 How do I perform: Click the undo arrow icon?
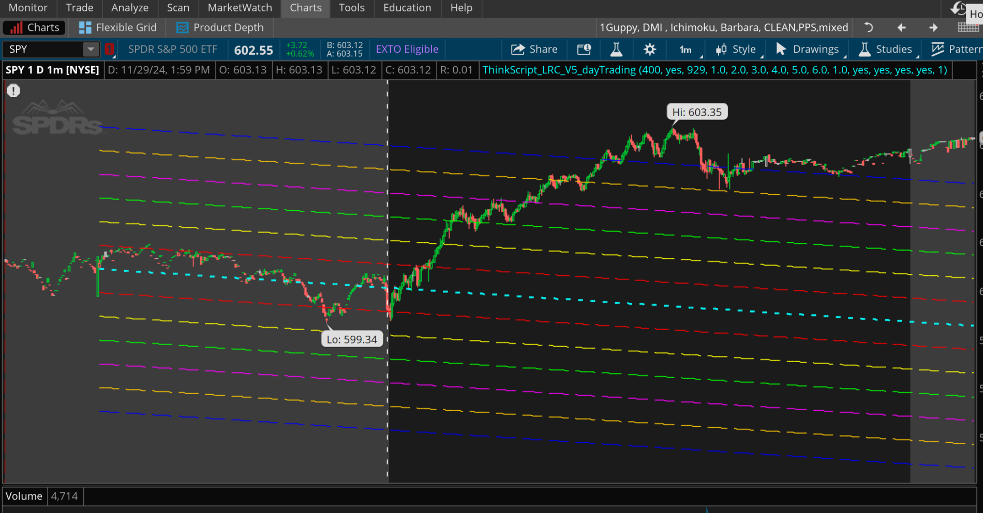point(869,27)
